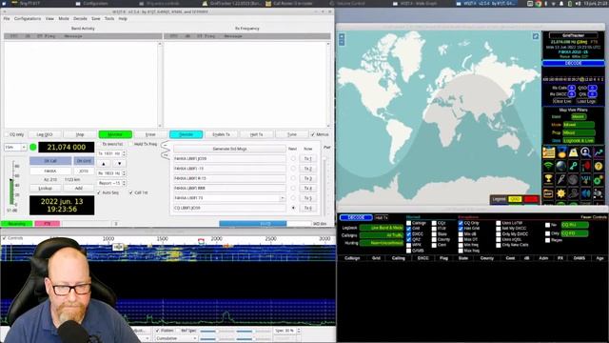
Task: Click the DX Call input field
Action: click(x=50, y=171)
